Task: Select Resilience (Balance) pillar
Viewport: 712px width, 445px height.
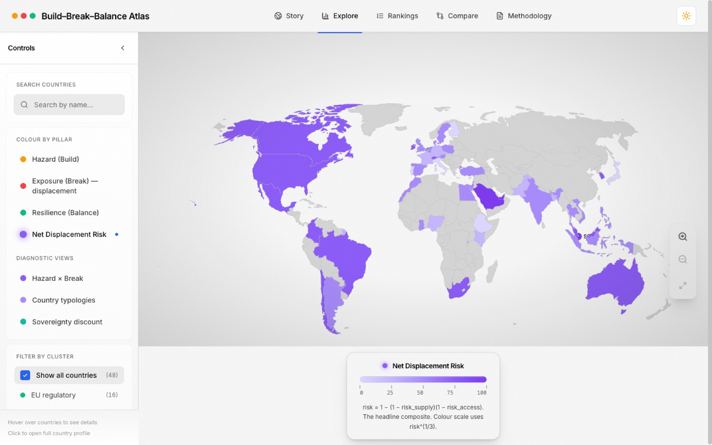Action: point(69,212)
